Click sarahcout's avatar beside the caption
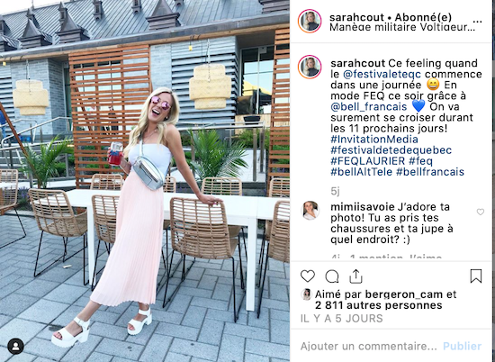The width and height of the screenshot is (495, 362). [x=310, y=67]
